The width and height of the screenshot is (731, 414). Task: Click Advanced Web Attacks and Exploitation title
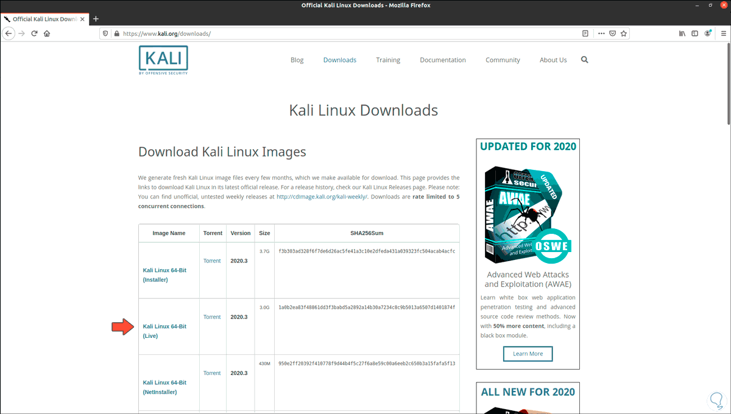click(528, 279)
